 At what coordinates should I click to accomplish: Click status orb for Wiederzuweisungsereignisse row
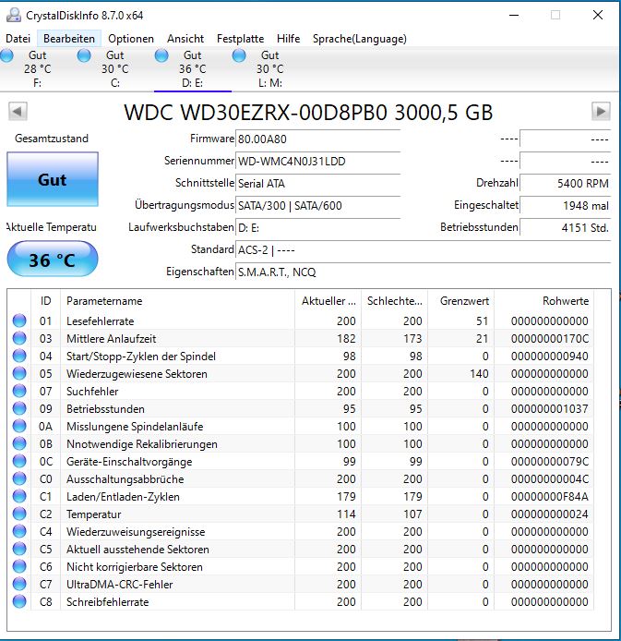click(19, 531)
